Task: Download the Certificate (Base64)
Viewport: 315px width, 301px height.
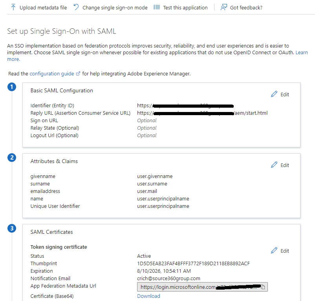Action: click(x=148, y=296)
